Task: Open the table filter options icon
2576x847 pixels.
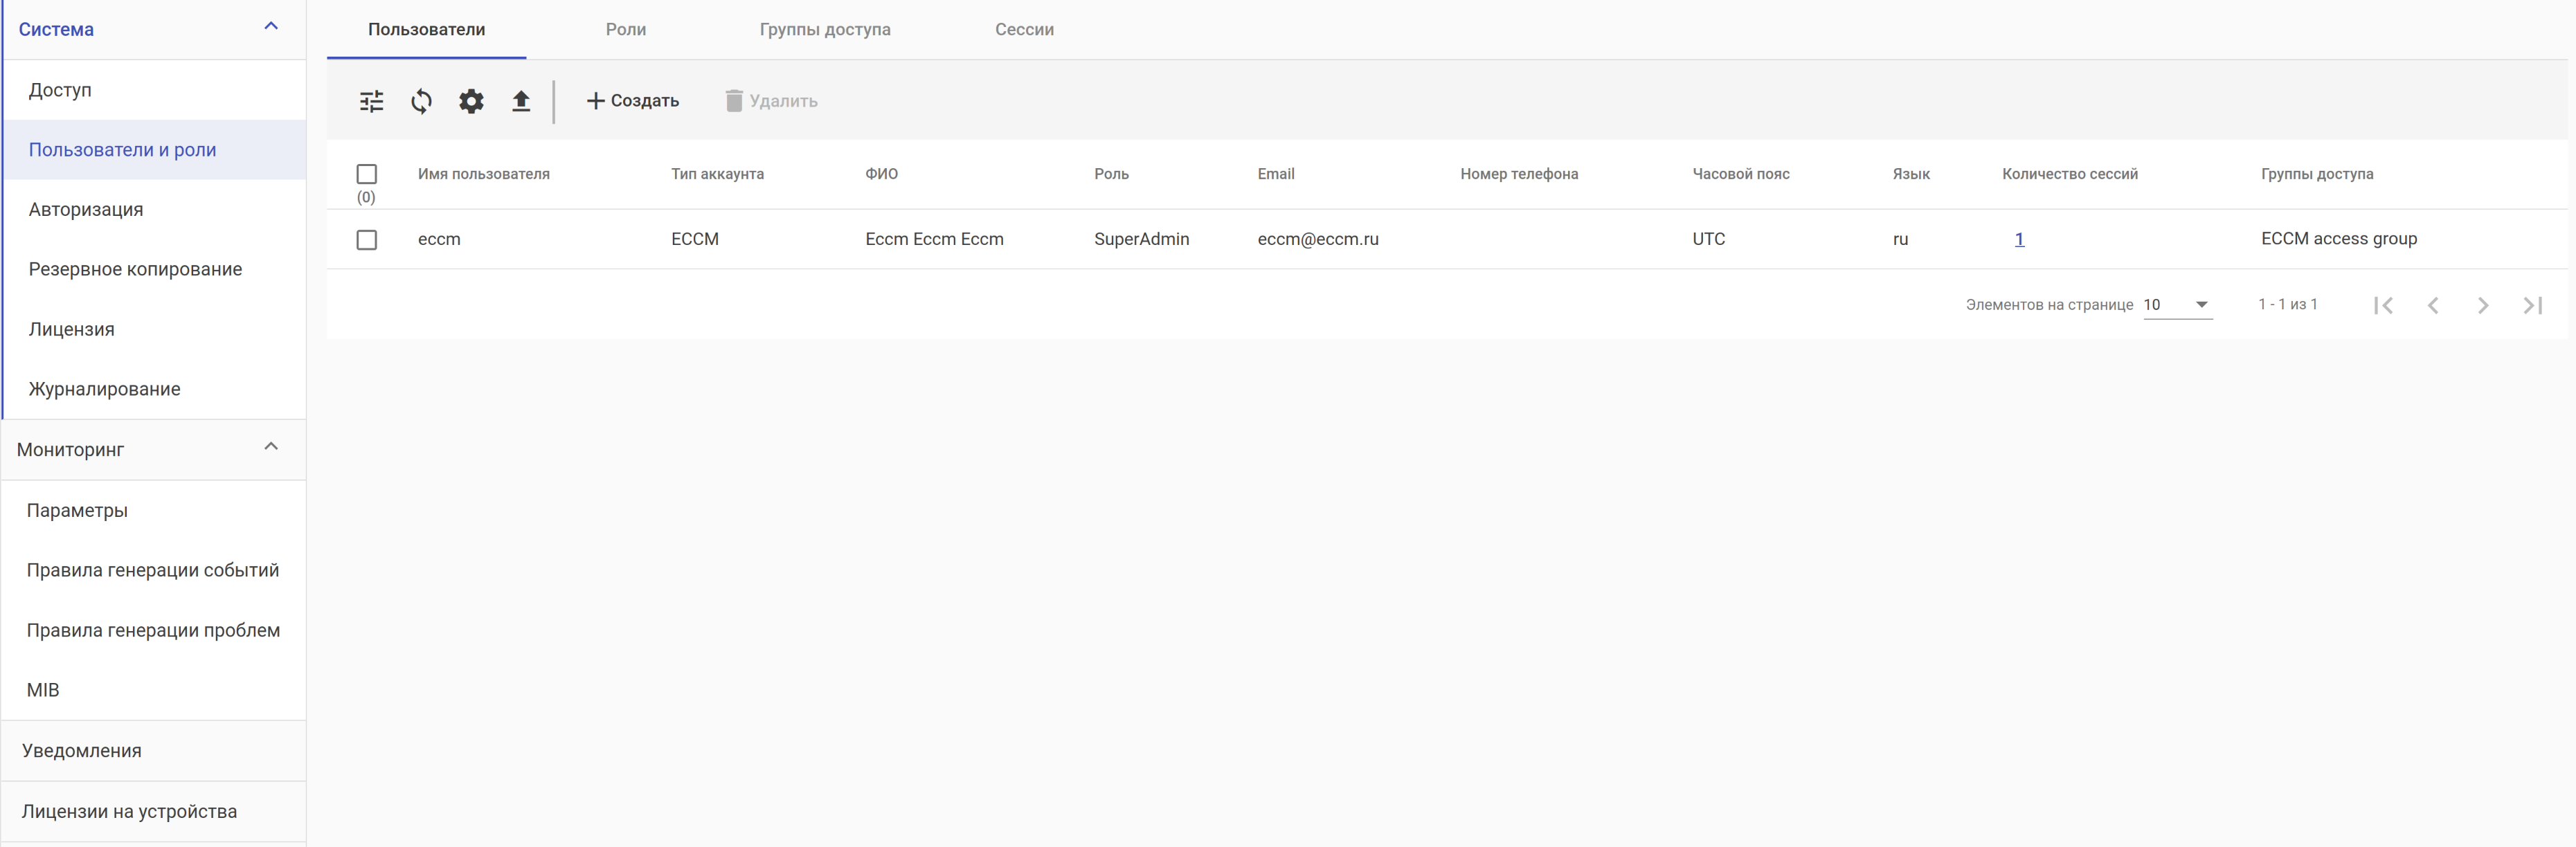Action: click(371, 101)
